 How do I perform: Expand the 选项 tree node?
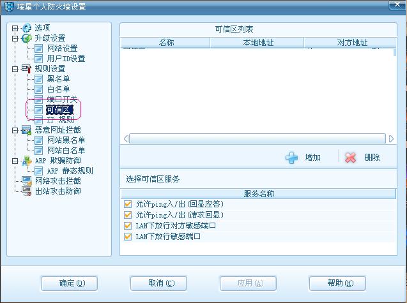point(15,28)
